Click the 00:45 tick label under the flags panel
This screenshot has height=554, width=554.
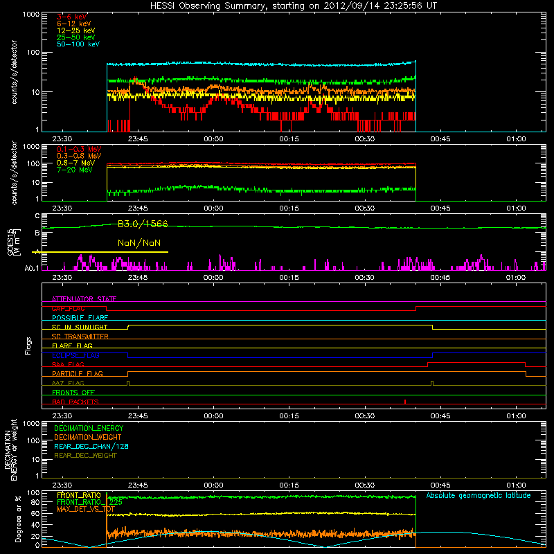coord(440,416)
